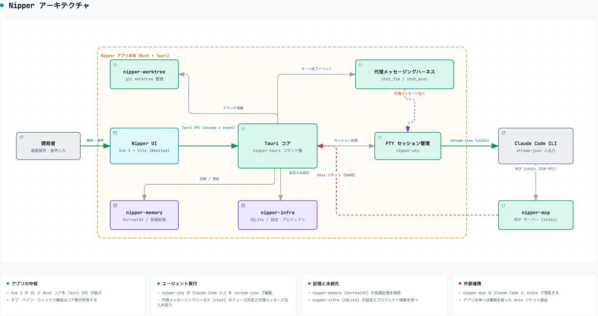Click the 記録 / 想起 edge label
Screen dimensions: 598x316
coord(210,179)
